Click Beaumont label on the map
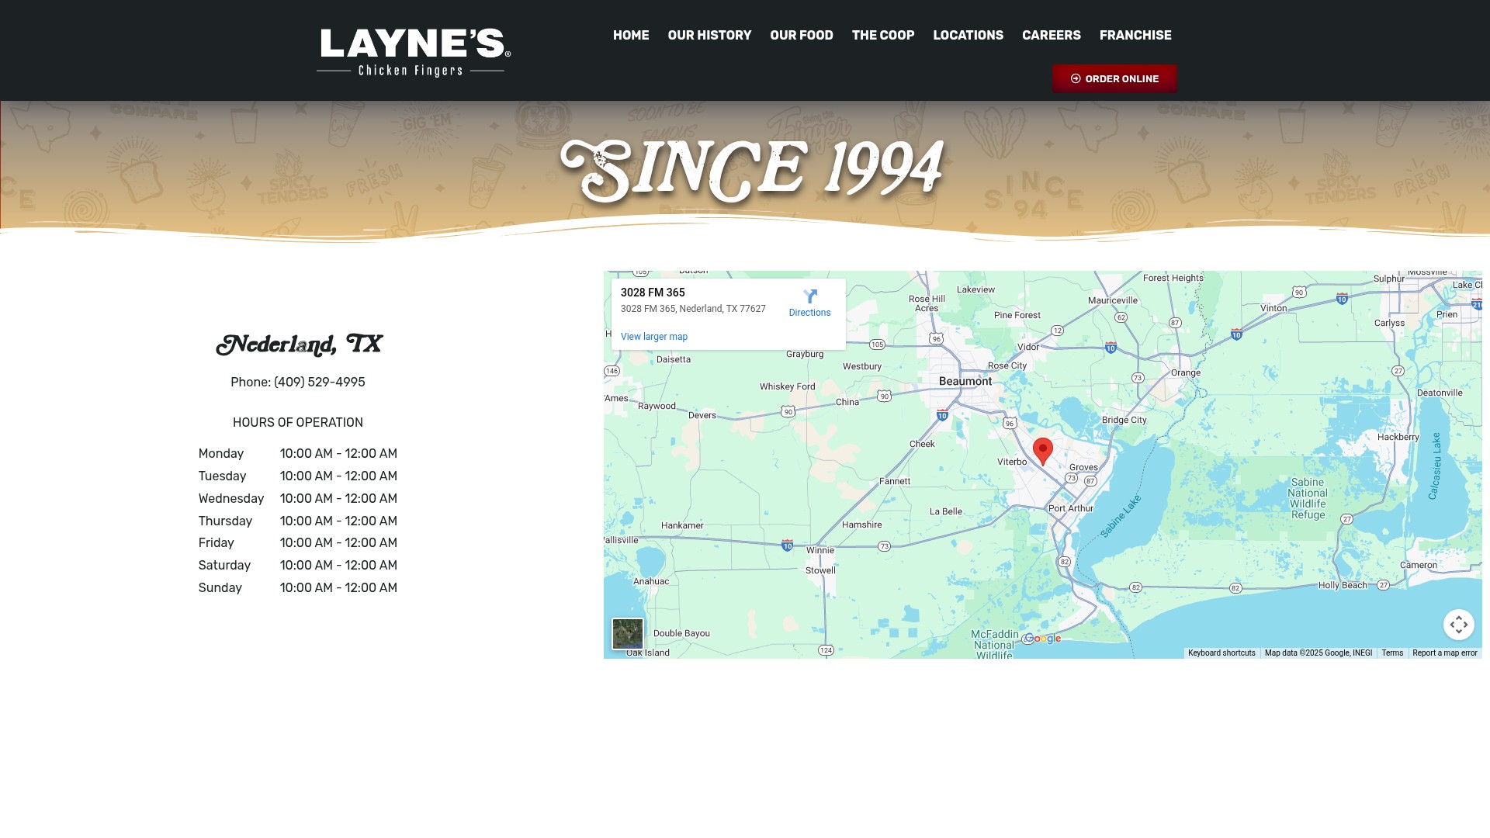1490x838 pixels. click(965, 381)
